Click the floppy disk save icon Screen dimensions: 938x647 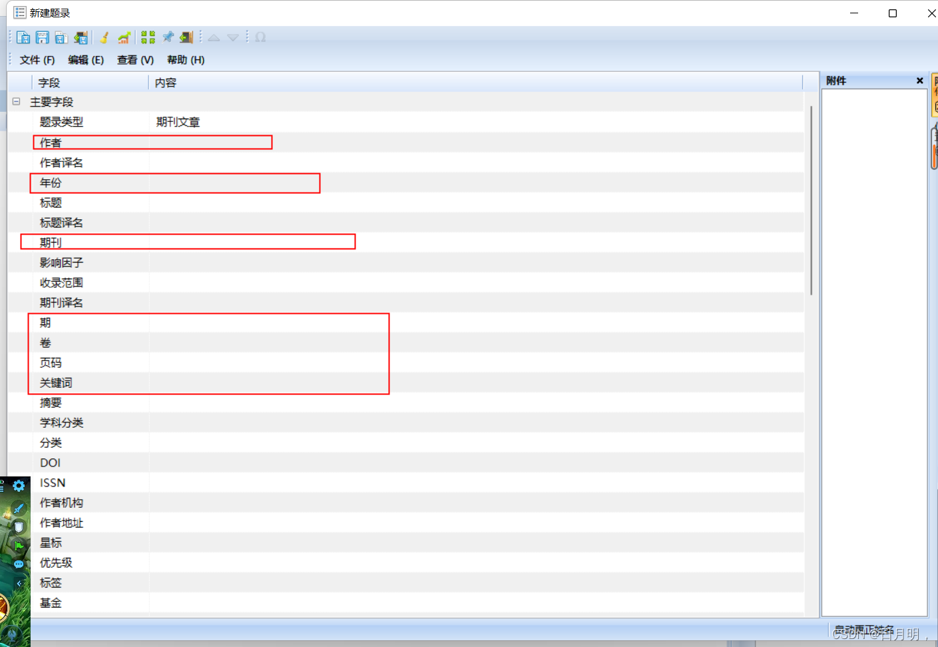[x=43, y=37]
